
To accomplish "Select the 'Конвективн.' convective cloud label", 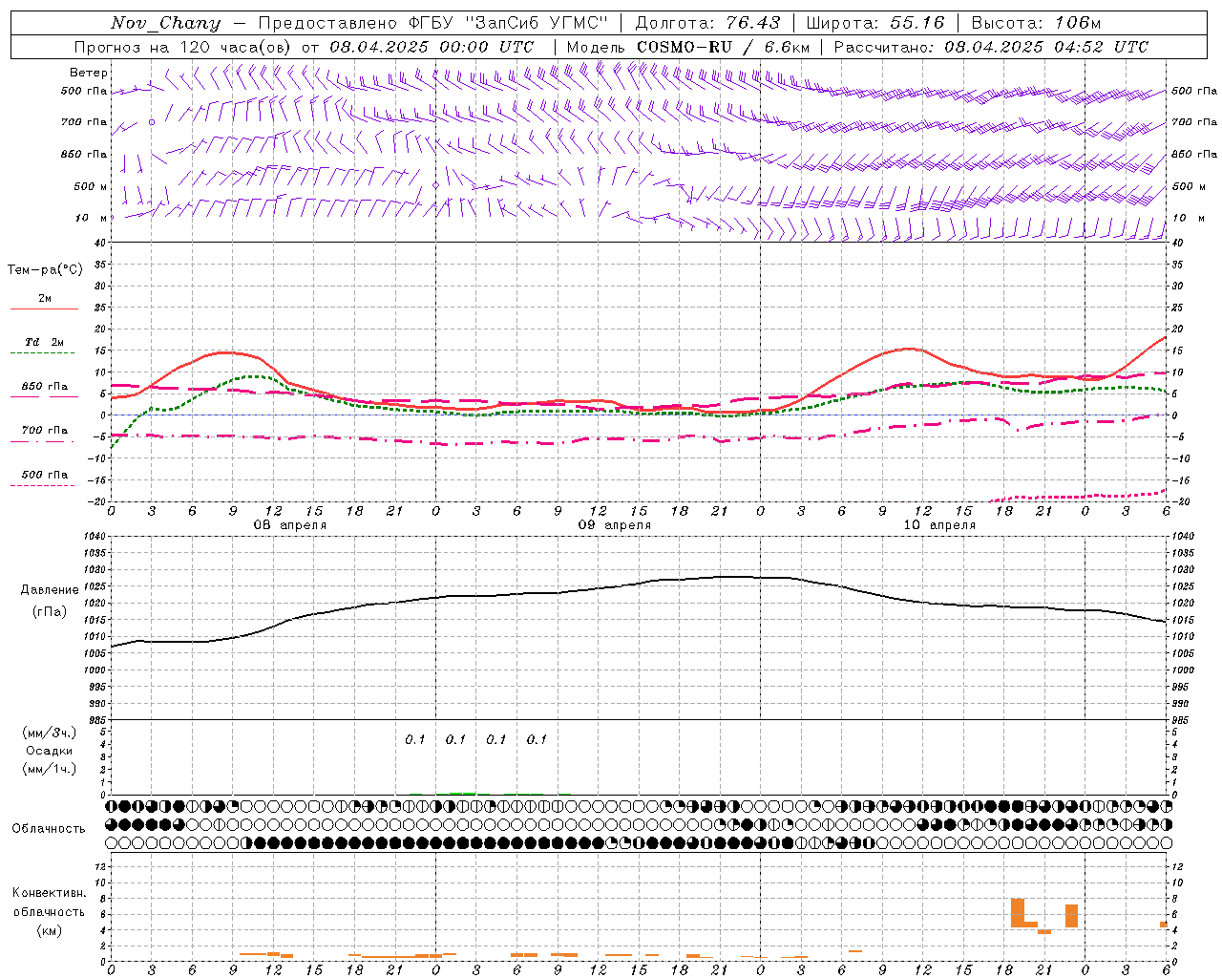I will click(x=49, y=893).
